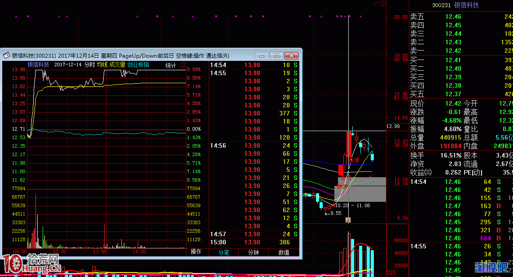
Task: Click the 振幅 4.60% value
Action: [x=452, y=129]
